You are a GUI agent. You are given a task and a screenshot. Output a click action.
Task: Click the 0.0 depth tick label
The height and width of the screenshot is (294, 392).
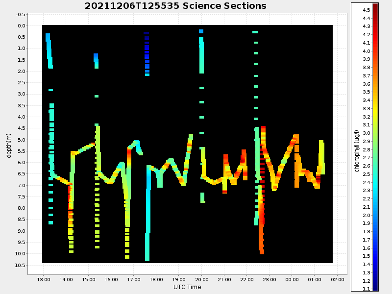[22, 26]
